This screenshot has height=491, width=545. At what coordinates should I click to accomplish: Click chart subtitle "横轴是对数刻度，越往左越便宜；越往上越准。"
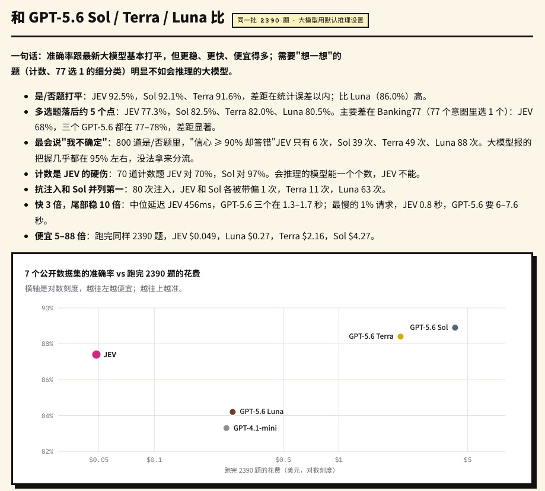coord(104,288)
